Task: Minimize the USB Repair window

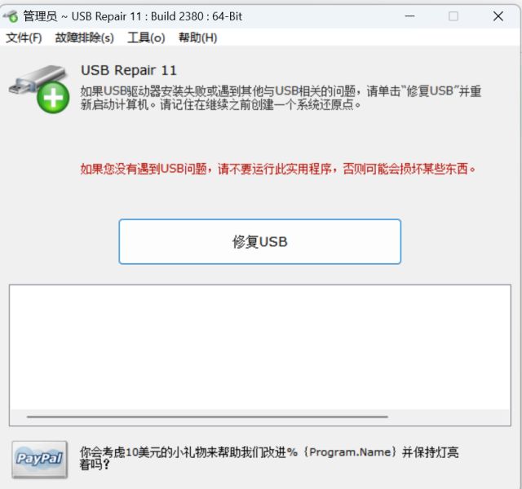Action: click(409, 16)
